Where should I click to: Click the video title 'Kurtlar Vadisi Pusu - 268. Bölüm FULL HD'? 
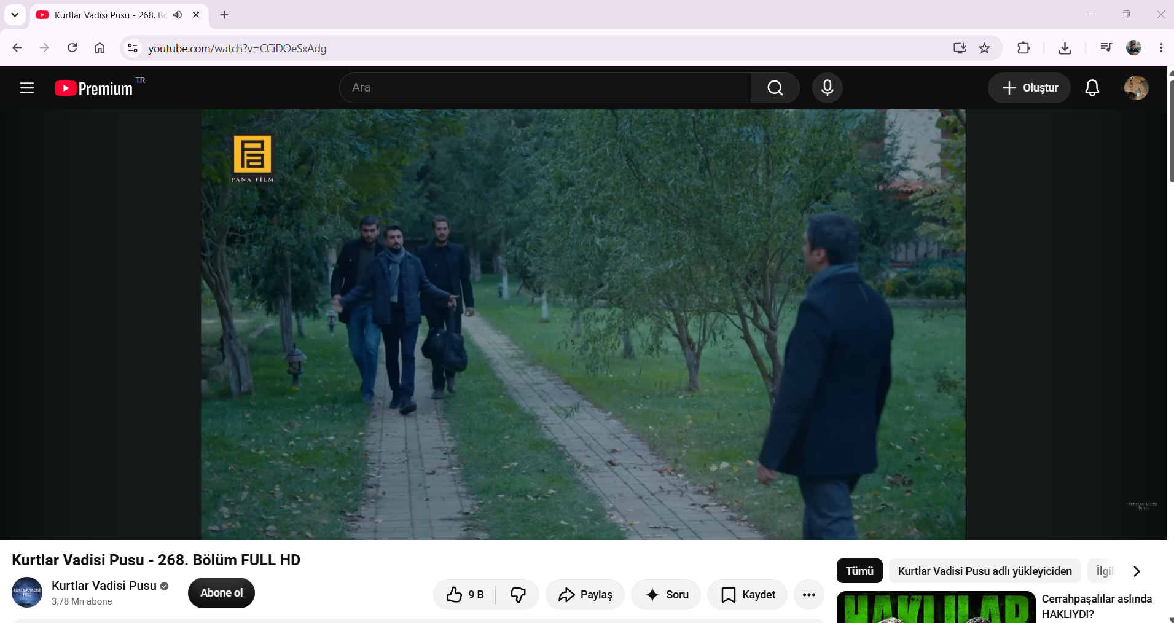click(x=156, y=560)
